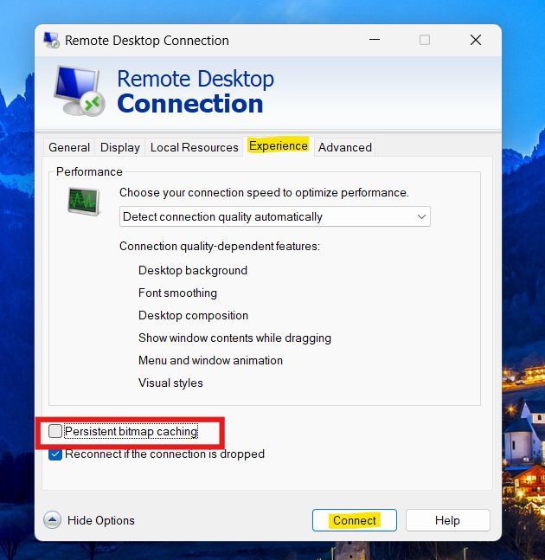This screenshot has height=560, width=545.
Task: Minimize the Remote Desktop Connection window
Action: coord(375,40)
